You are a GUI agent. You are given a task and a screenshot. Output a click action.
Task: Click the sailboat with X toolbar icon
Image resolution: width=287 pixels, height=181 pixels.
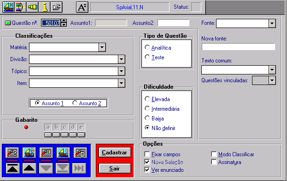click(x=8, y=7)
